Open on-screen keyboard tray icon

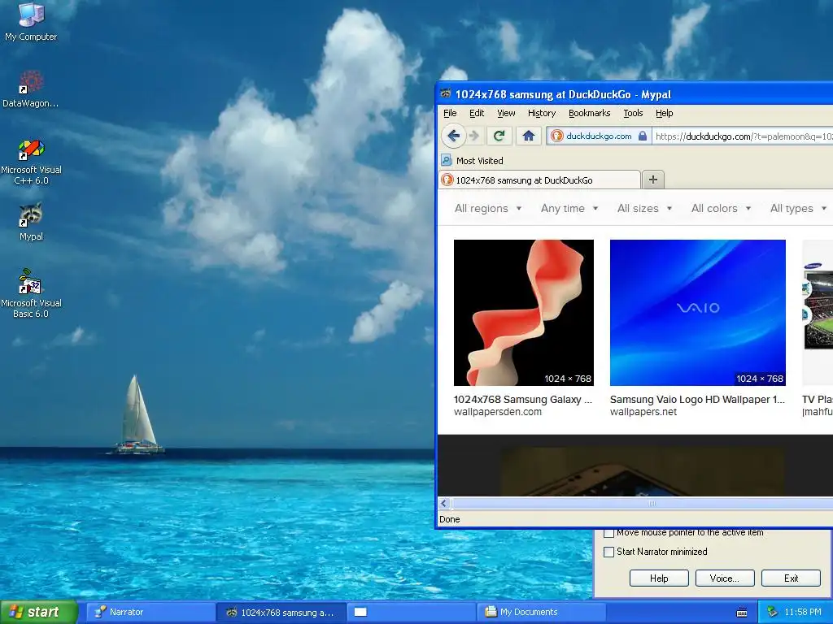coord(742,612)
